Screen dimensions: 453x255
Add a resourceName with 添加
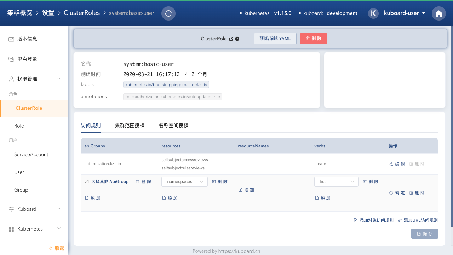click(x=246, y=189)
